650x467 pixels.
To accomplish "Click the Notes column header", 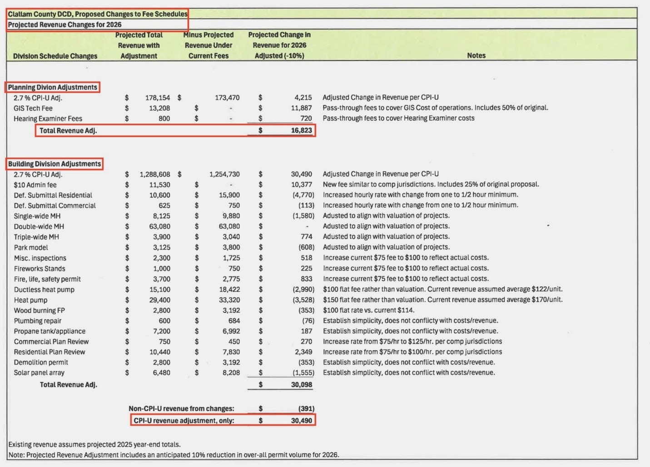I will tap(476, 55).
